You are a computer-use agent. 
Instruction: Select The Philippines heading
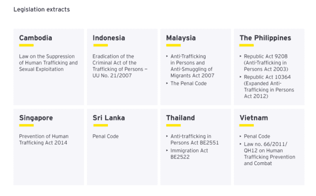tap(265, 38)
